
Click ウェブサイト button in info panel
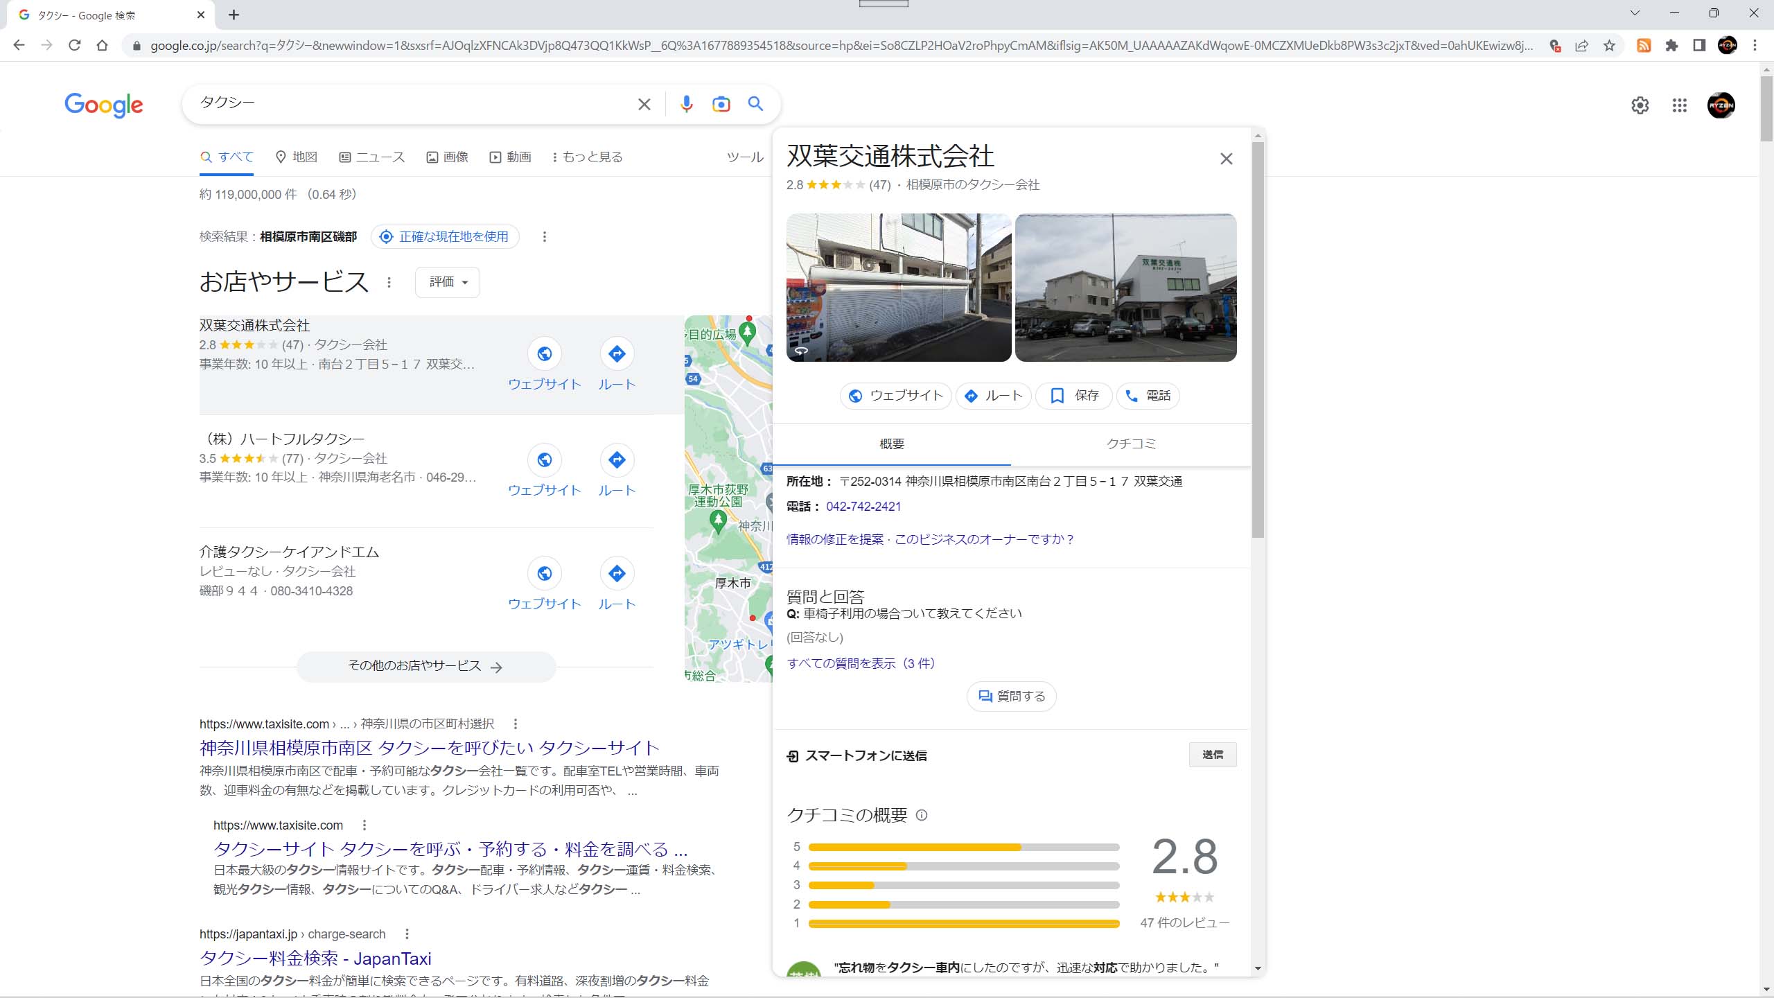click(896, 396)
